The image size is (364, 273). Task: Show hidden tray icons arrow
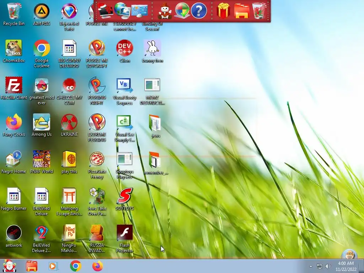point(311,266)
